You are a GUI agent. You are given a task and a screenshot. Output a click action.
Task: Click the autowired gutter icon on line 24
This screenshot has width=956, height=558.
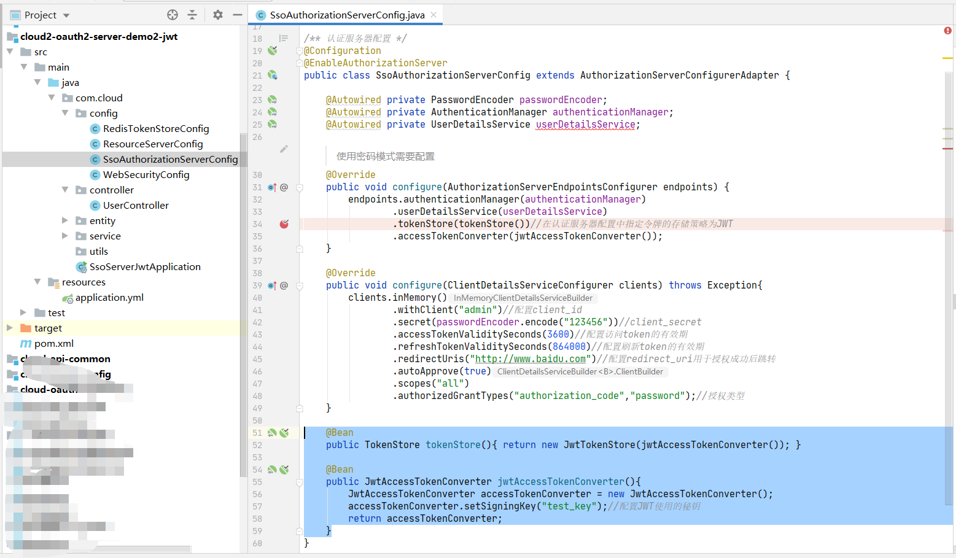coord(272,112)
